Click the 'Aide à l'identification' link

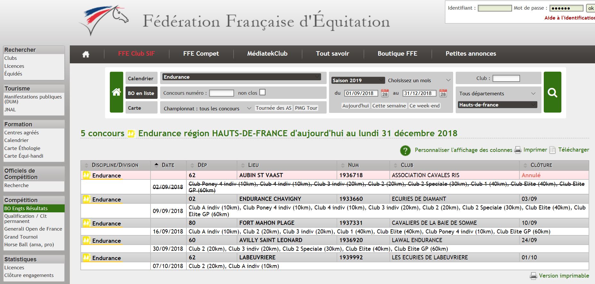coord(570,18)
